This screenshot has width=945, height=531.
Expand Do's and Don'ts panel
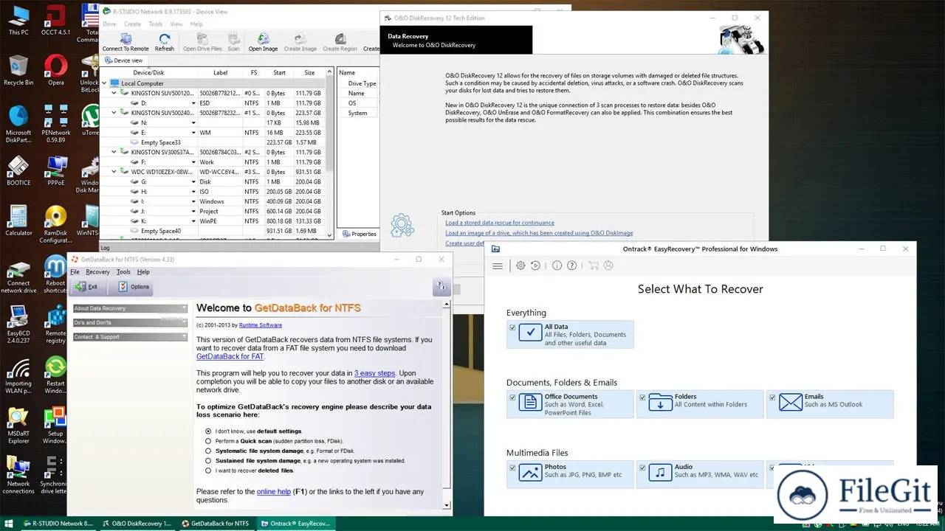[130, 322]
